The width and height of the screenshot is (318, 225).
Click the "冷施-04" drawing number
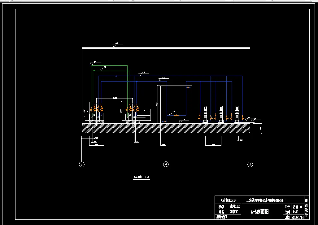(298, 207)
